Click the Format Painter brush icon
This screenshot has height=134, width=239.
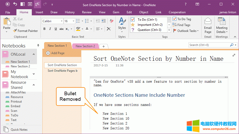point(15,31)
